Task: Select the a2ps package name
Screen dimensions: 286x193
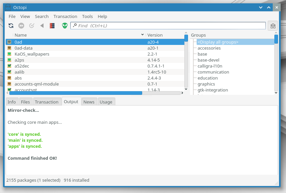Action: point(19,60)
